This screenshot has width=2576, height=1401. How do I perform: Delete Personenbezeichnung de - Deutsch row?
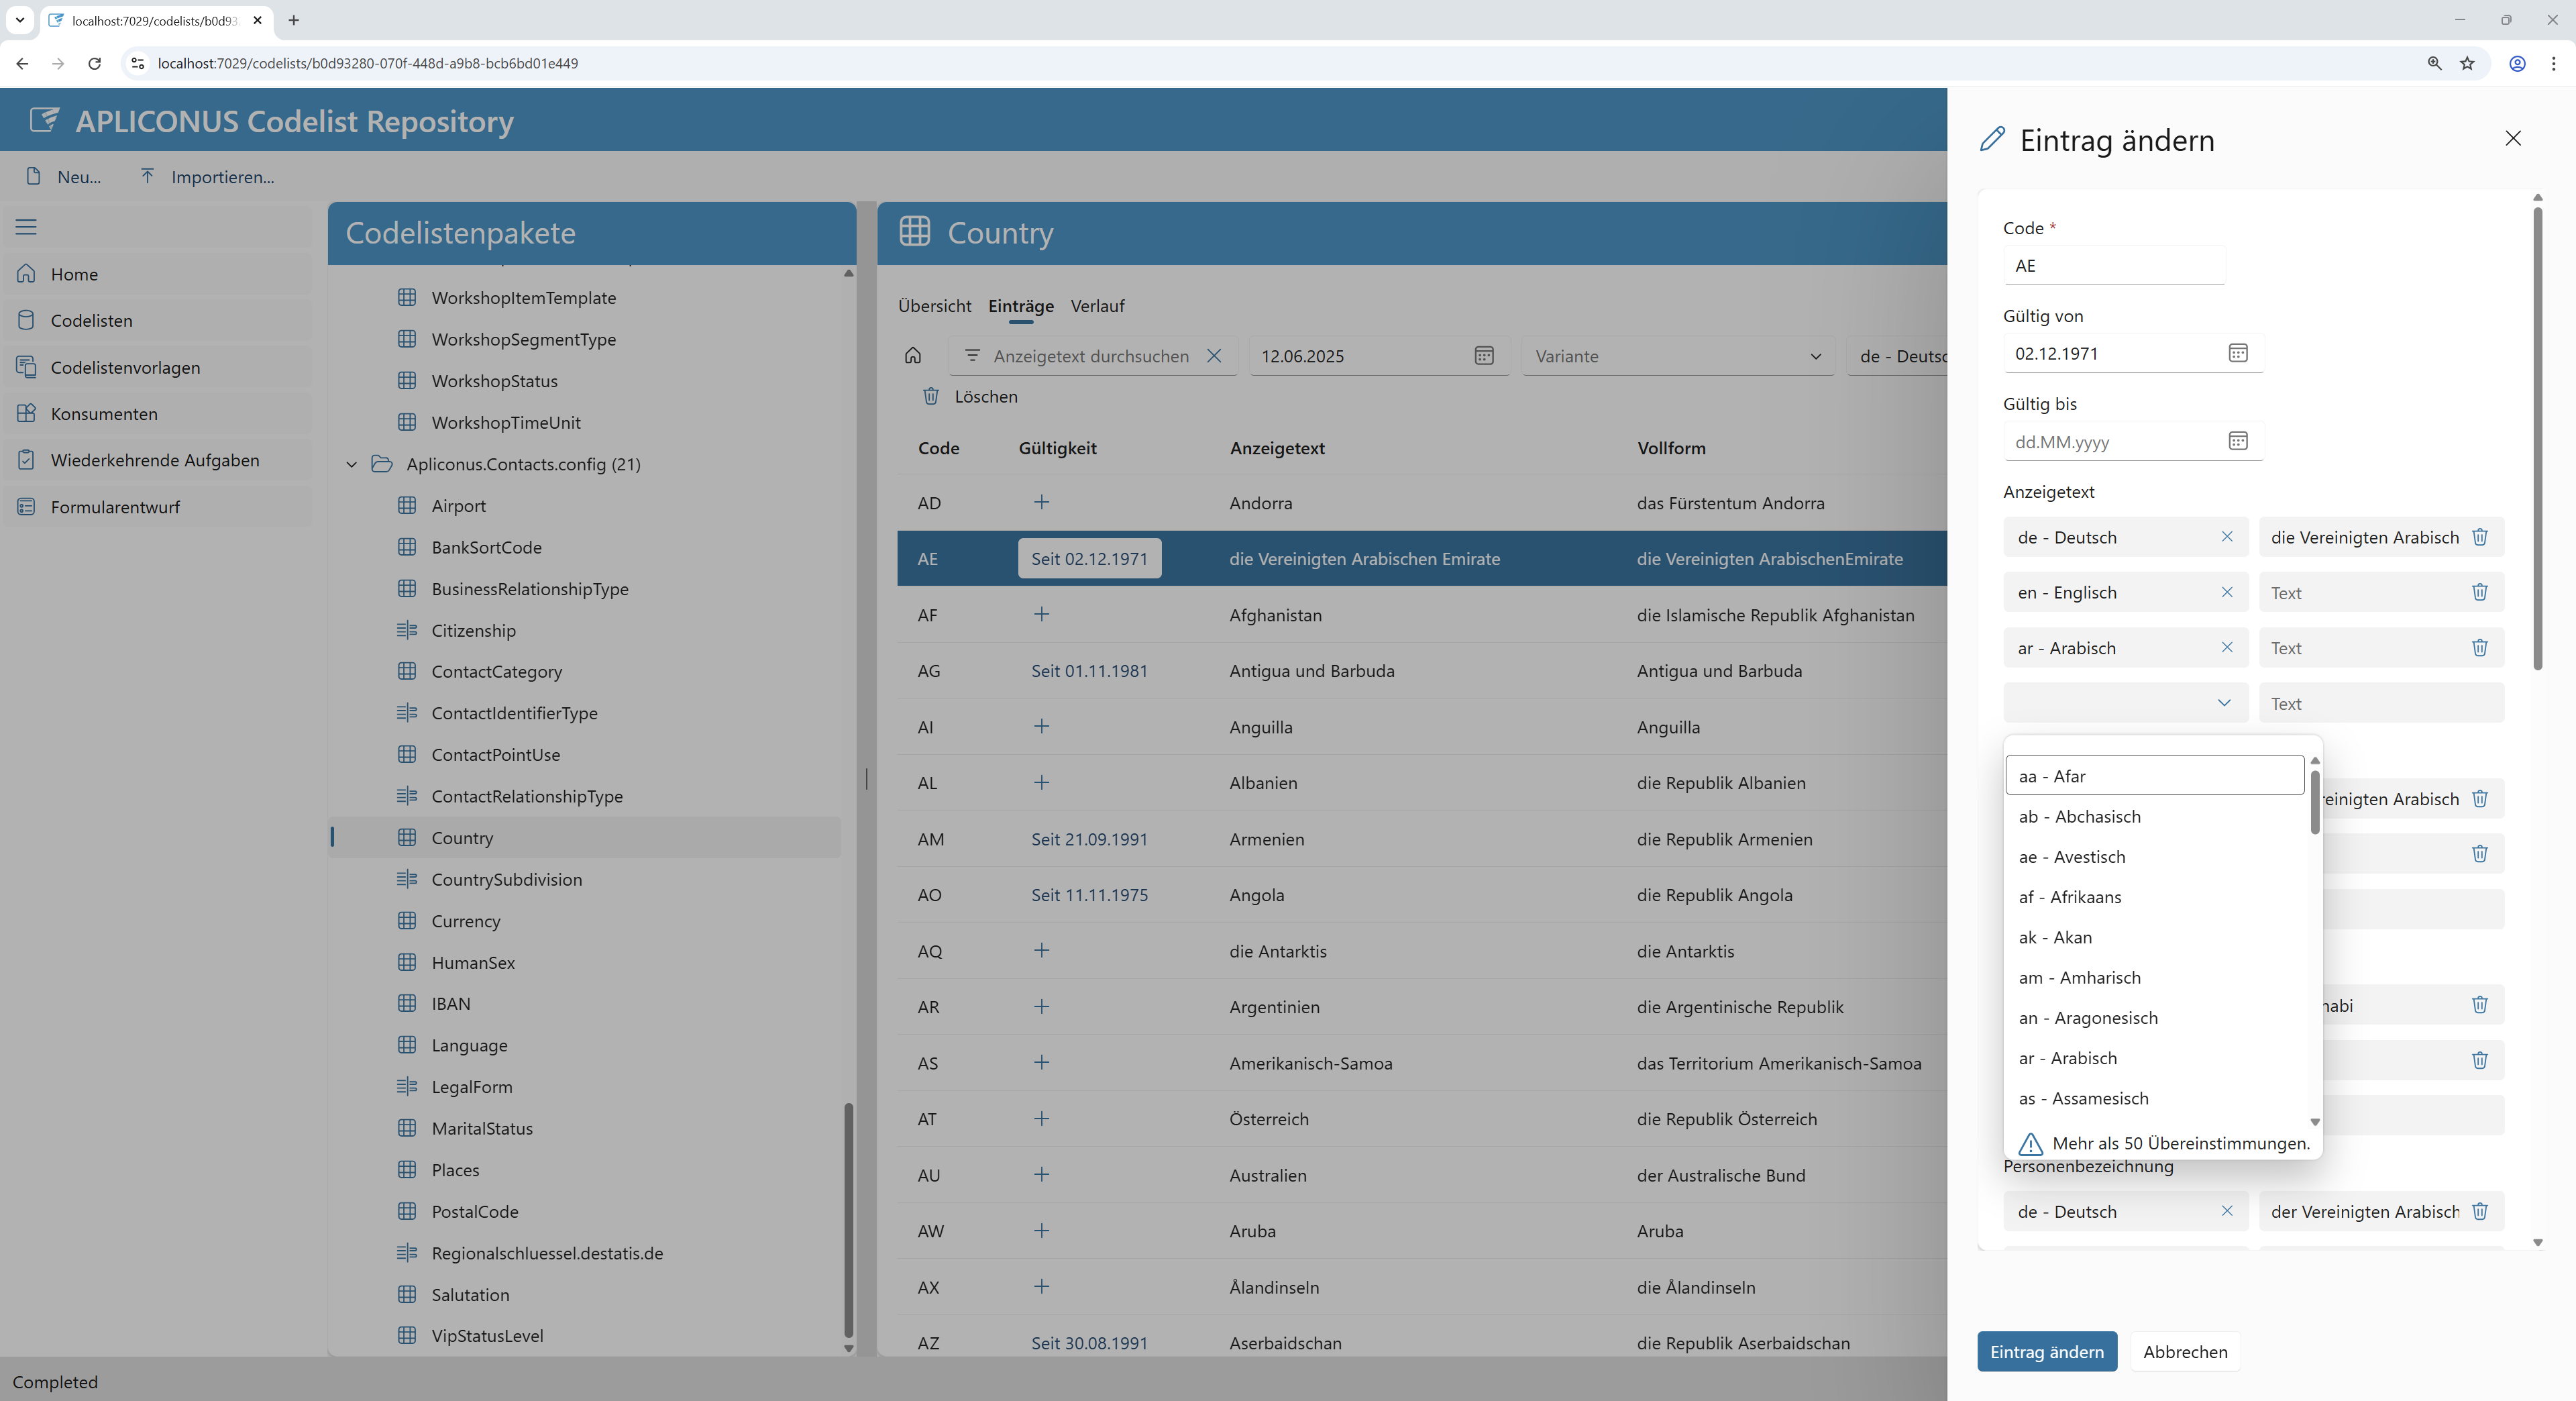tap(2480, 1211)
